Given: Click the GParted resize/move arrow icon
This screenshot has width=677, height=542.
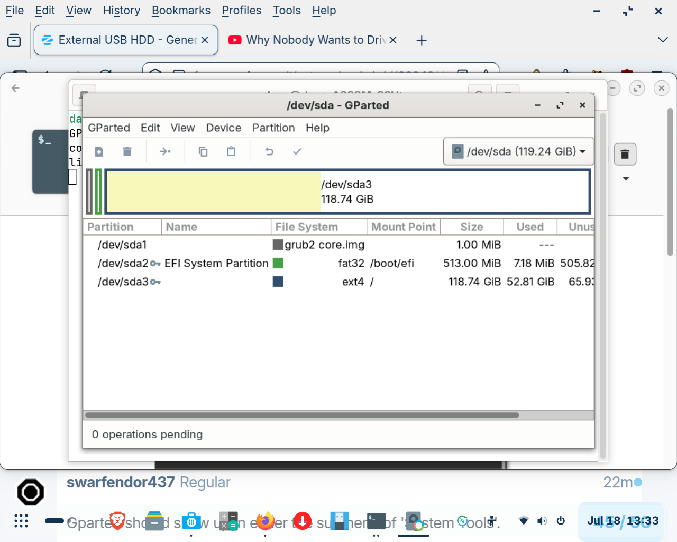Looking at the screenshot, I should point(165,152).
